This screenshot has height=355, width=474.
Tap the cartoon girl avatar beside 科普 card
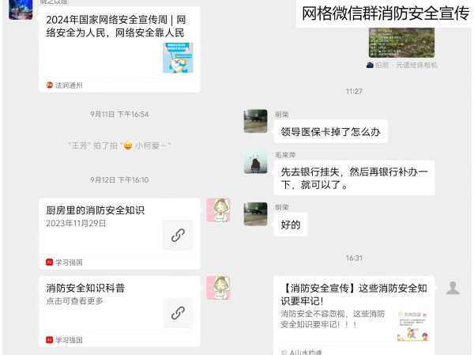[x=218, y=288]
